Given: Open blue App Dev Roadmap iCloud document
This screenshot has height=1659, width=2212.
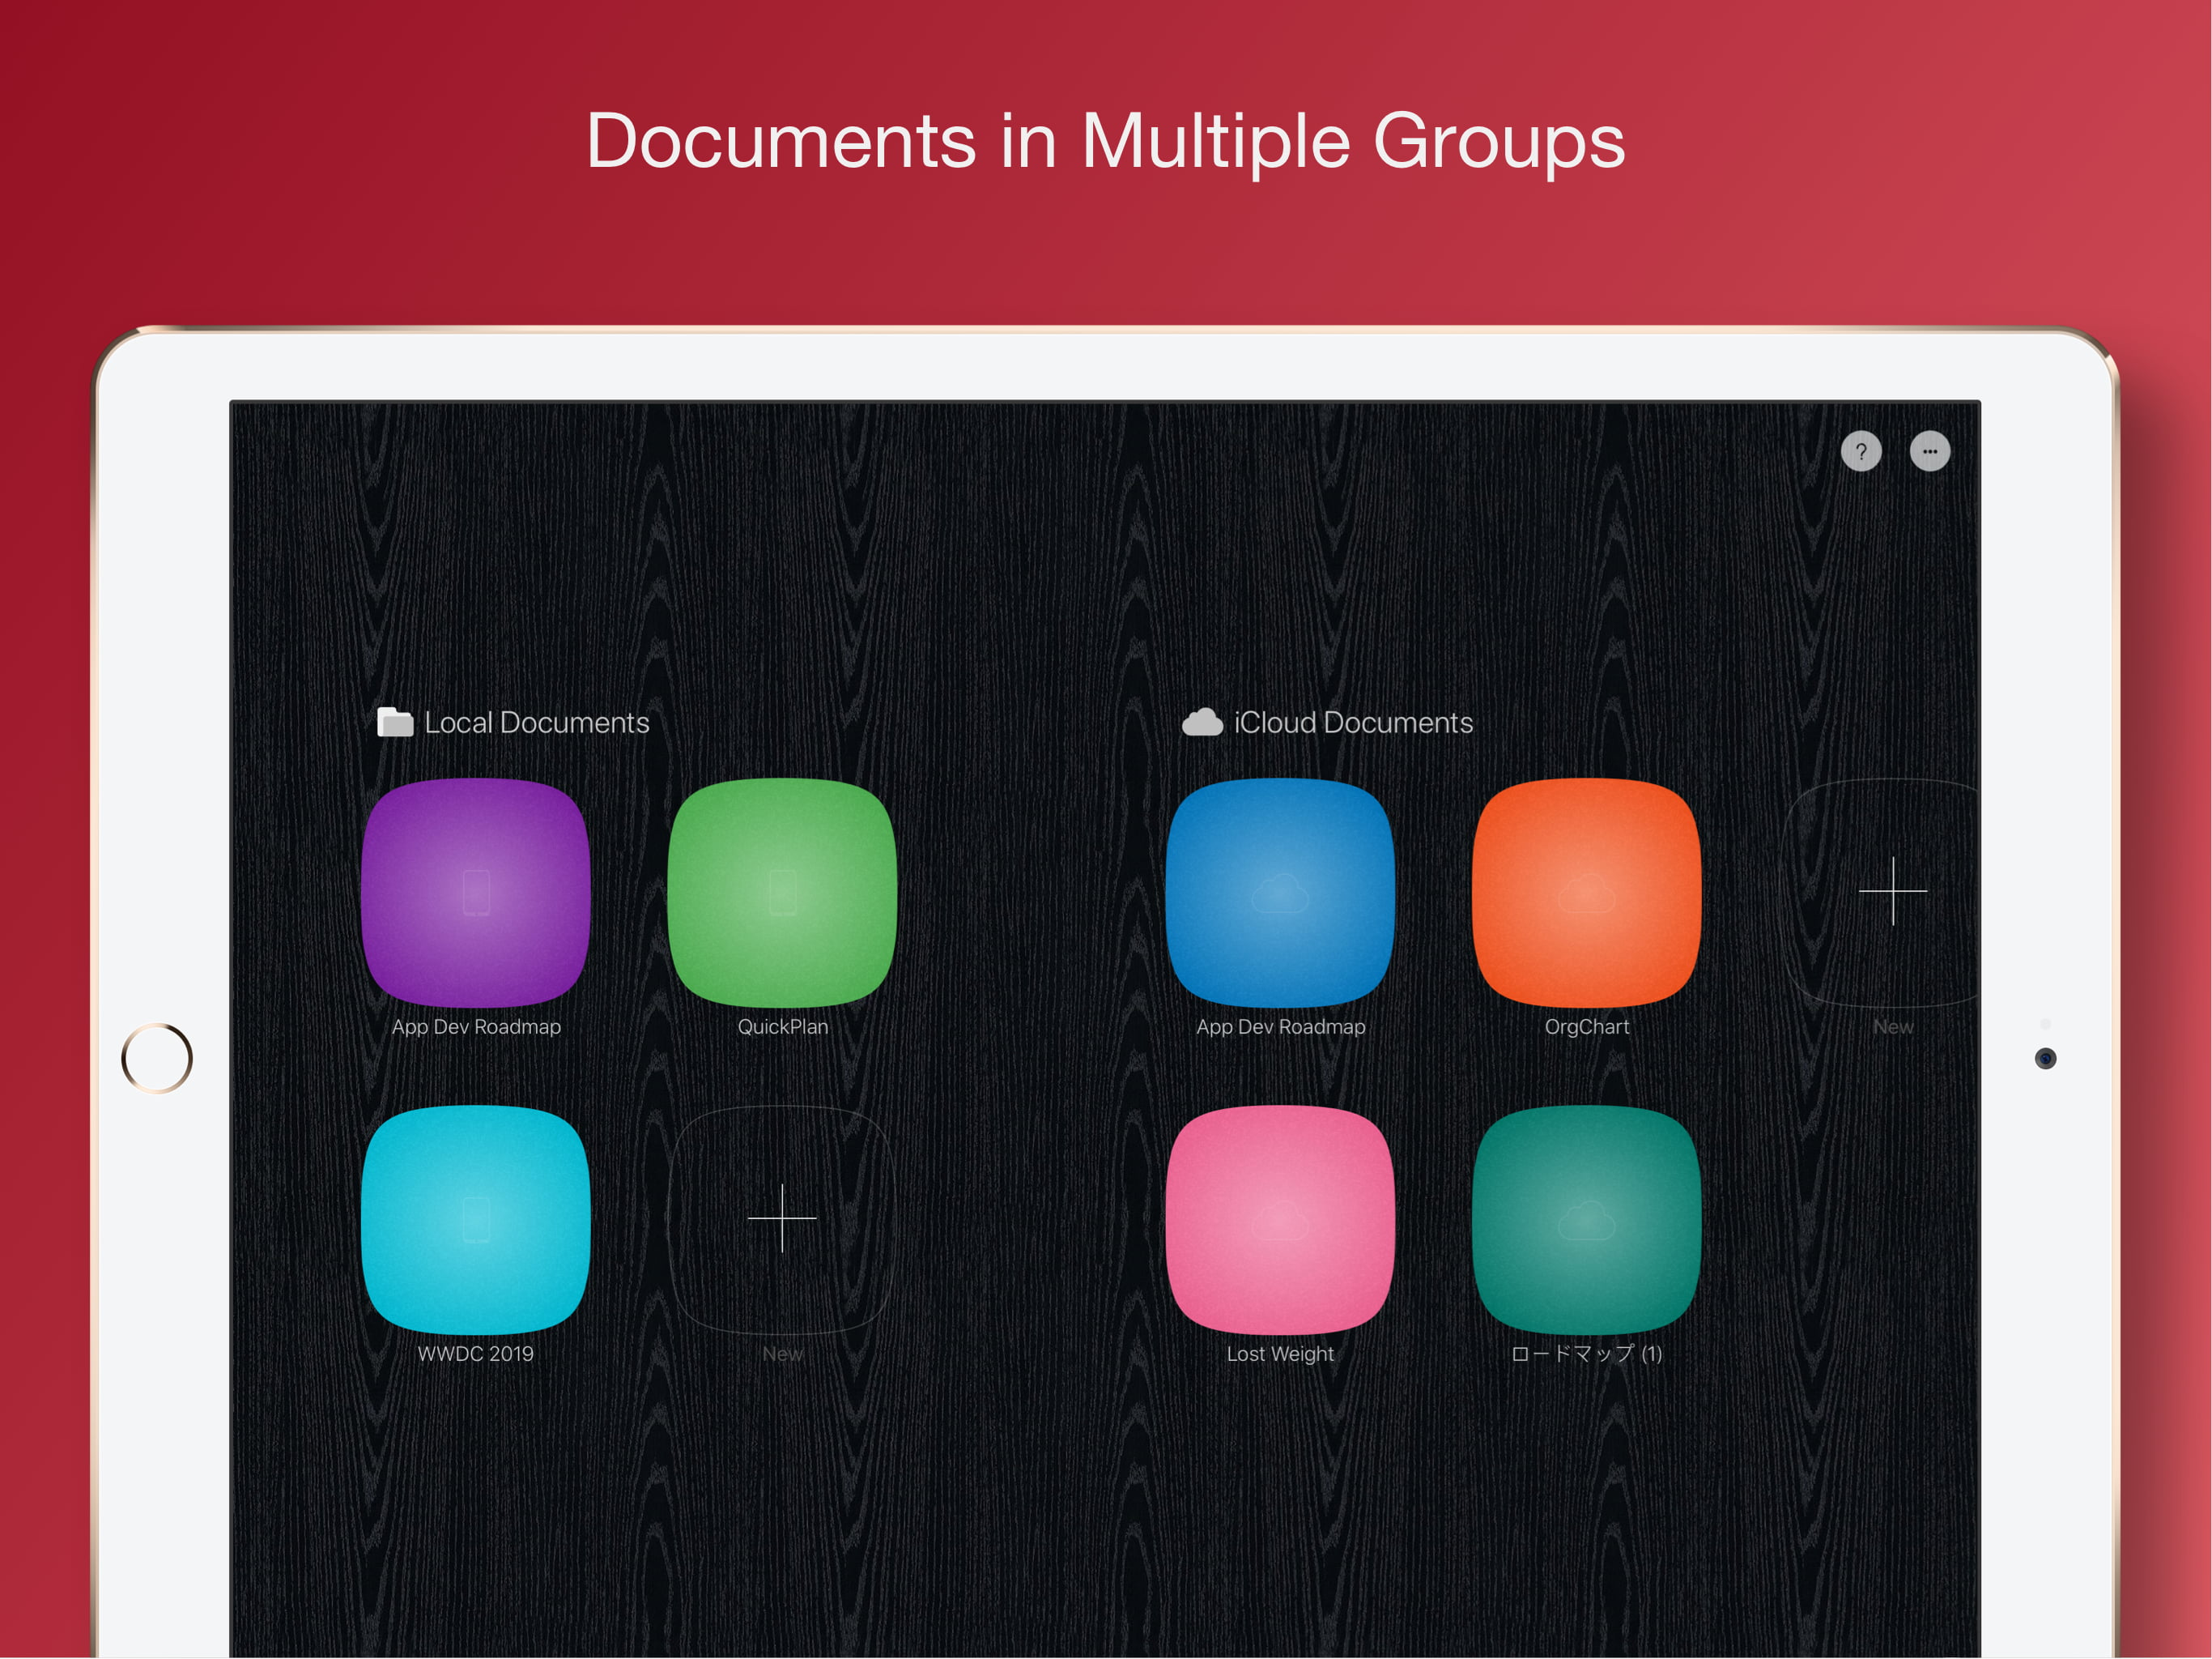Looking at the screenshot, I should [x=1280, y=893].
